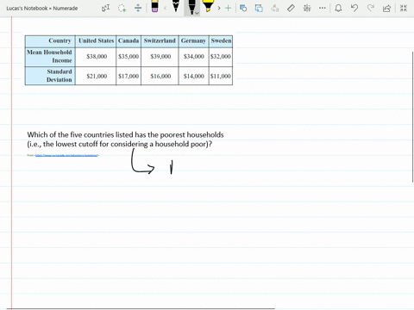Click the $35,000 mean income cell
Image resolution: width=414 pixels, height=310 pixels.
129,57
